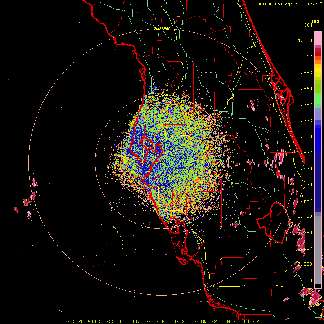Click the 0.307 scale value

click(305, 248)
